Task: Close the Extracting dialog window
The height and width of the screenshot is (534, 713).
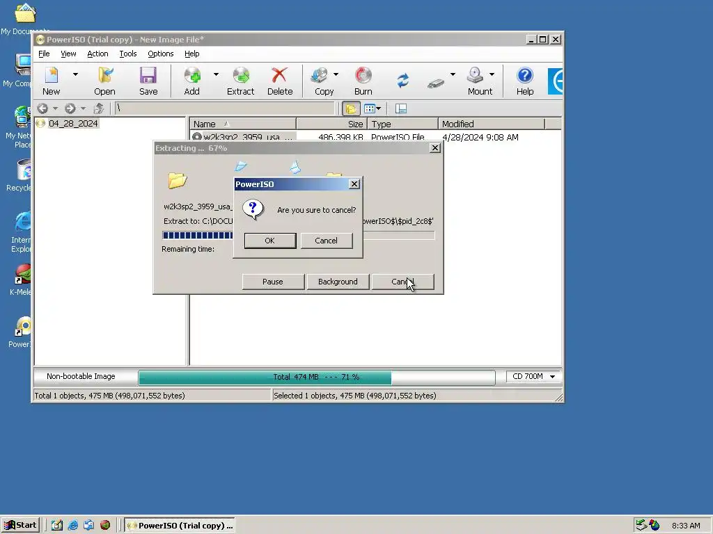Action: point(435,148)
